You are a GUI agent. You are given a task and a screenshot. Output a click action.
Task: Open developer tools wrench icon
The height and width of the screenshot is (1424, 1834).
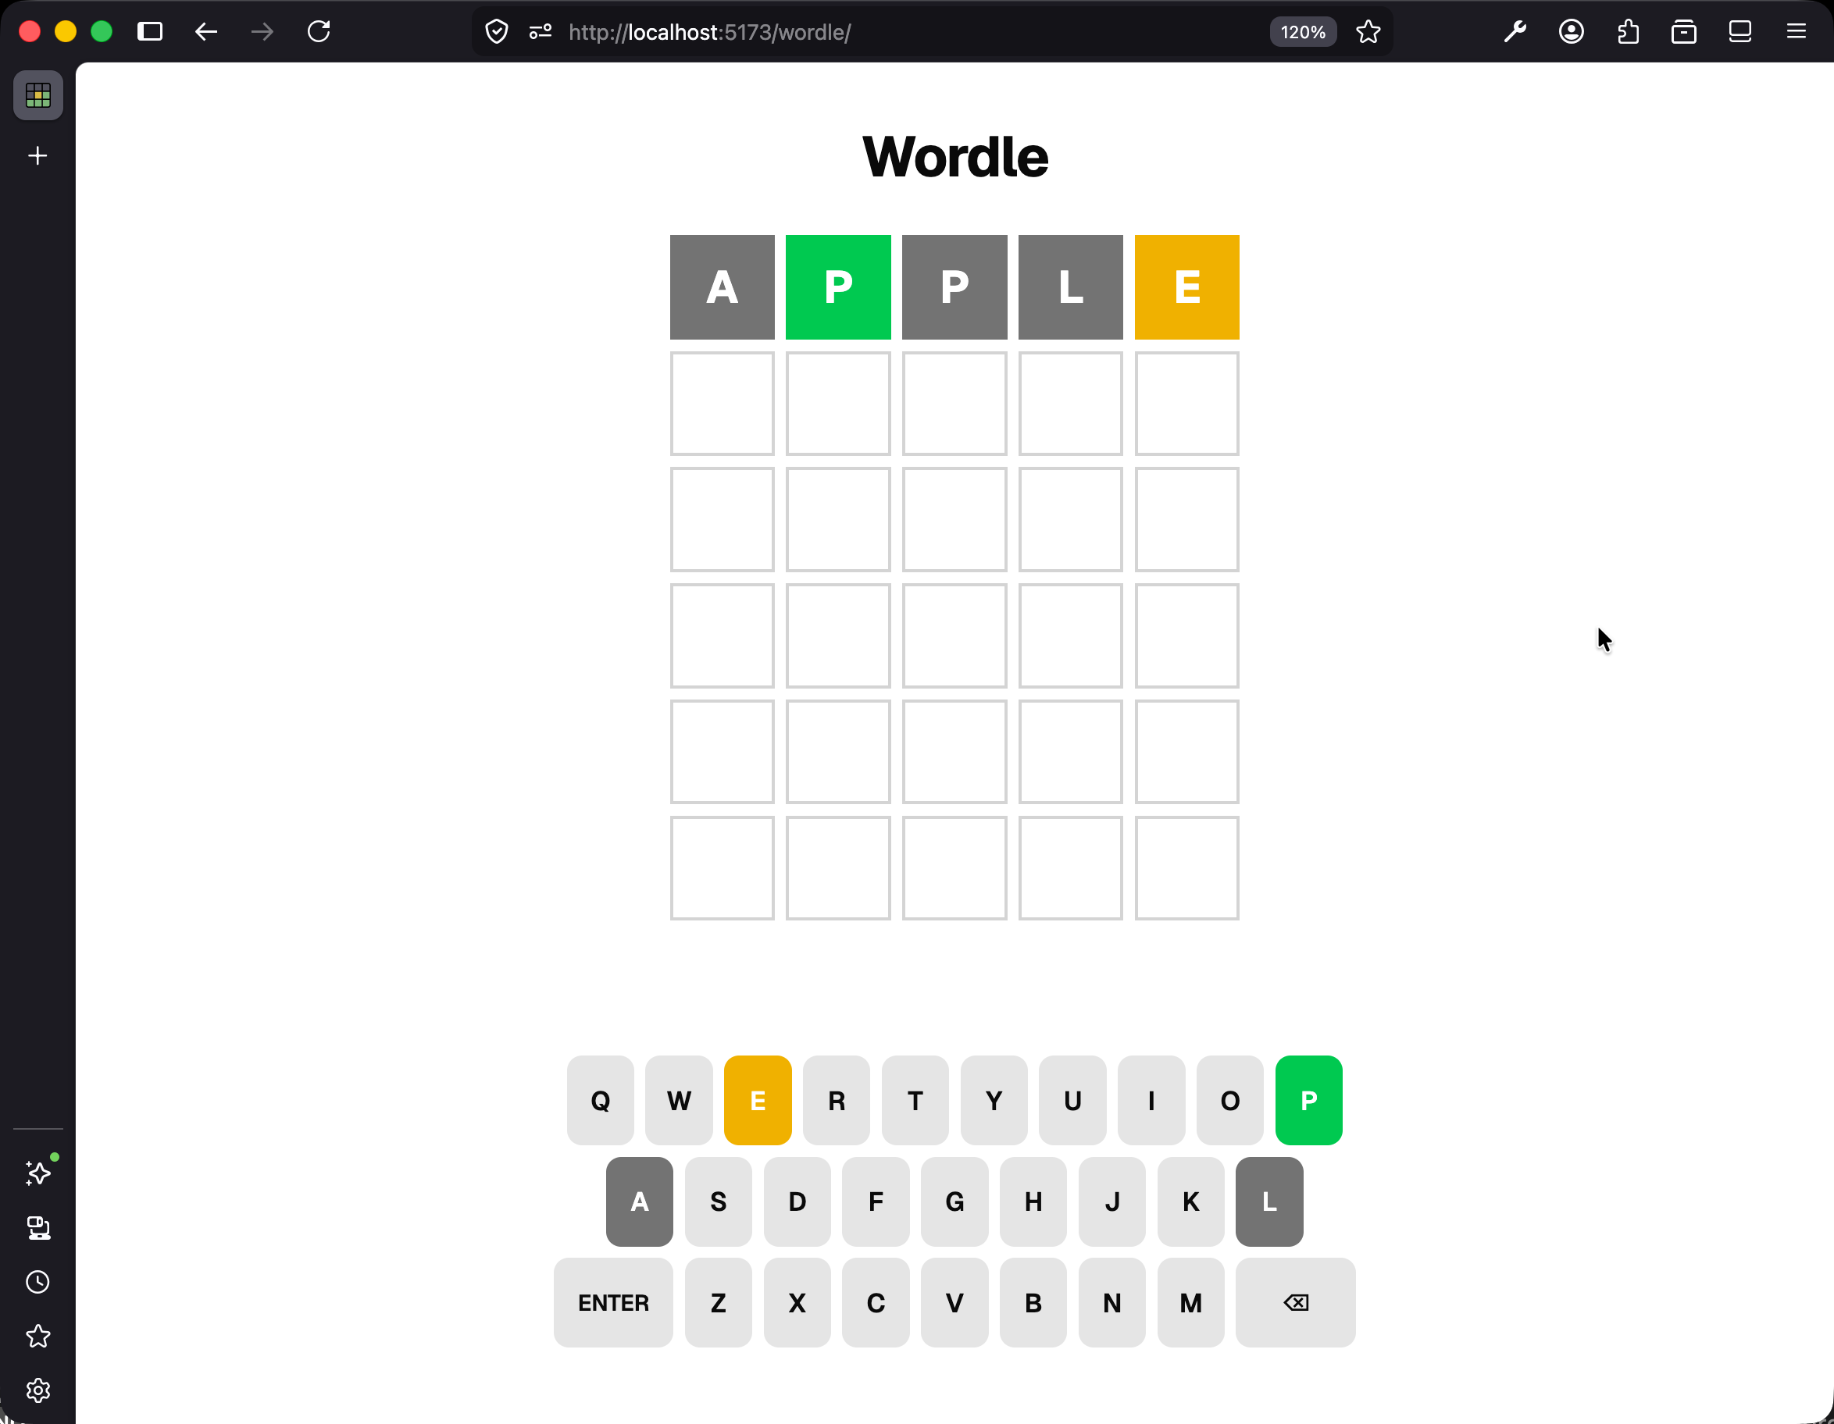[x=1515, y=32]
